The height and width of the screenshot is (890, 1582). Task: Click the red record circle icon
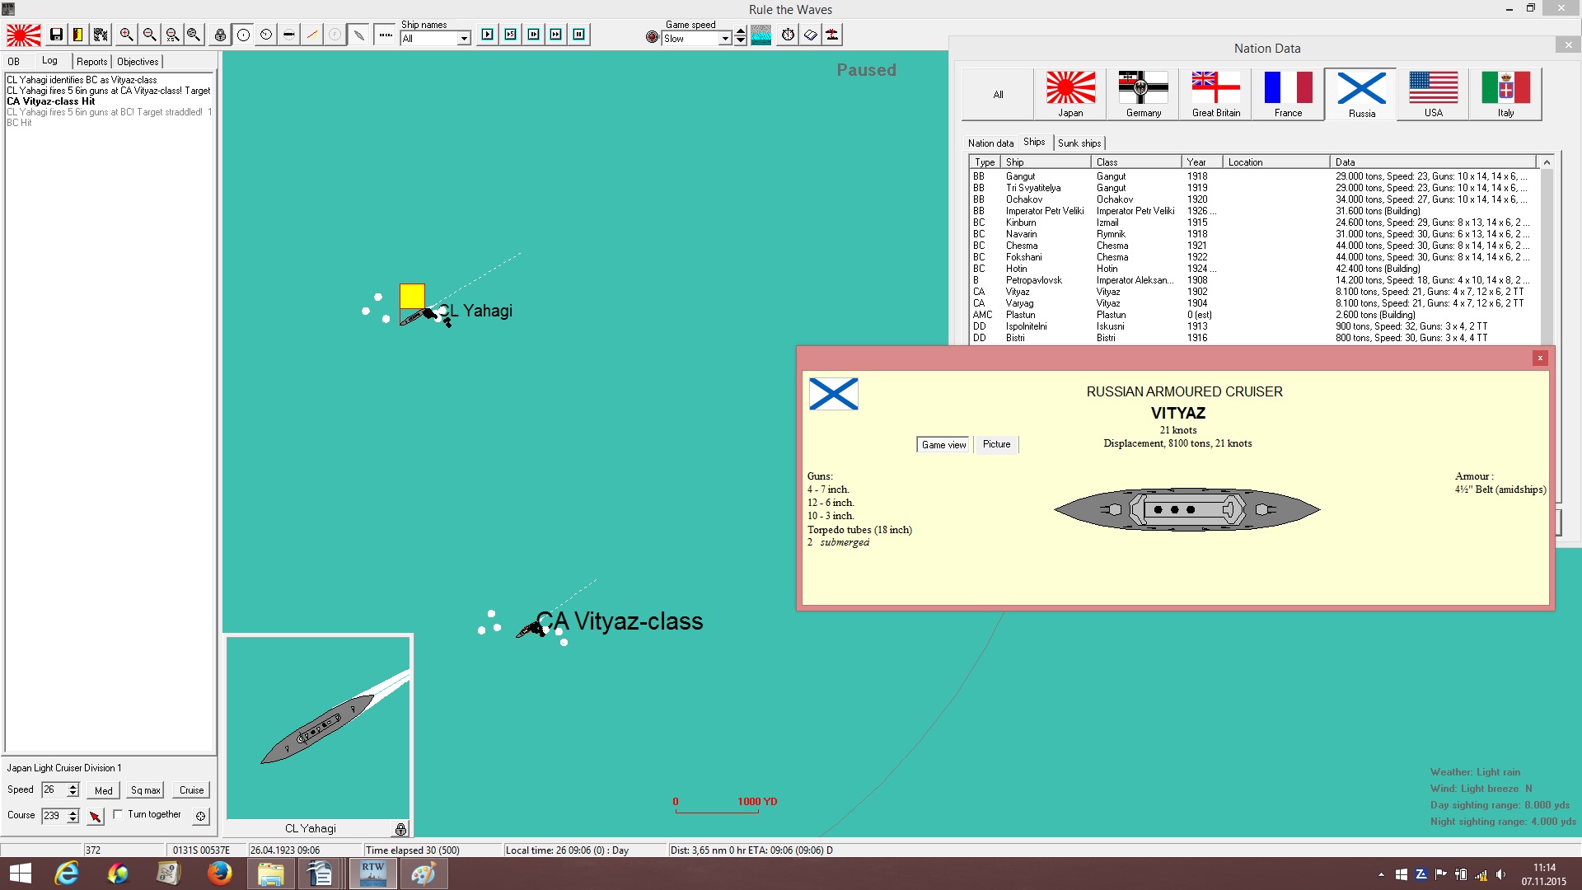tap(653, 37)
